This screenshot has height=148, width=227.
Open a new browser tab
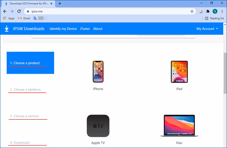[60, 4]
